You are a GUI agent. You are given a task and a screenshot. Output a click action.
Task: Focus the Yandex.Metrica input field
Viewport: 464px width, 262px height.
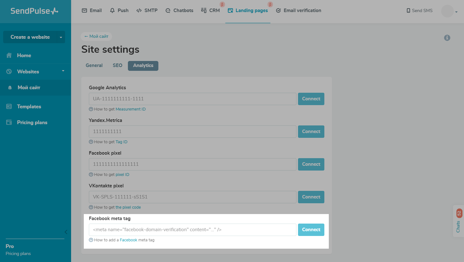(193, 131)
